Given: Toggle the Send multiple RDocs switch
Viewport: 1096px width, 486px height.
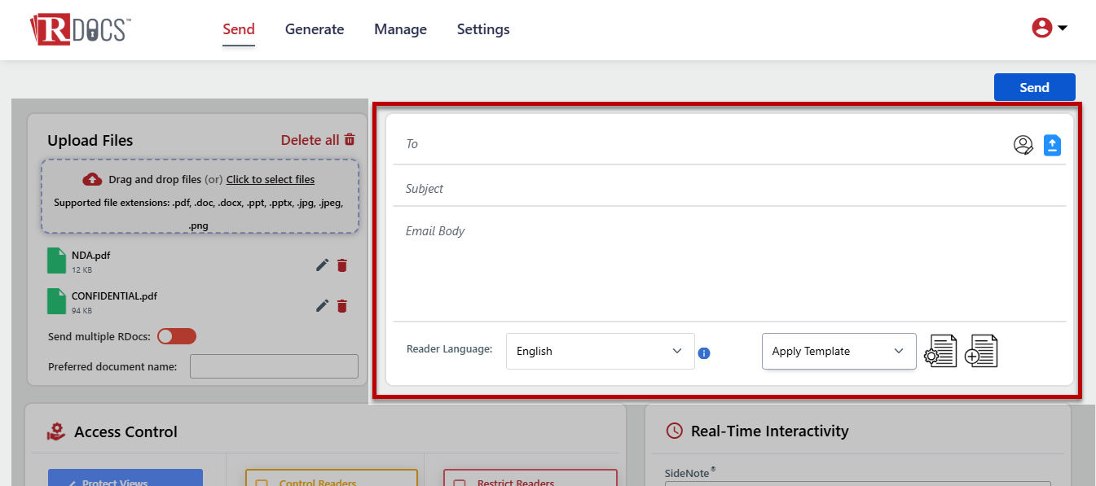Looking at the screenshot, I should pos(177,336).
